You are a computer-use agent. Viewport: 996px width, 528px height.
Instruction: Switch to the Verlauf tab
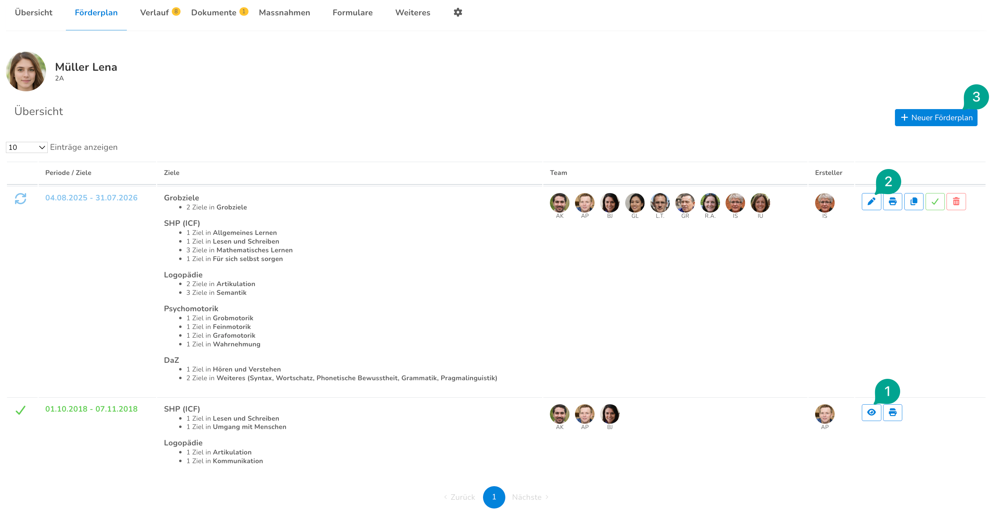155,12
